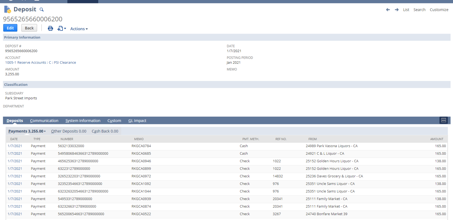Open date link for memo RKGCA0685 row

pos(15,153)
